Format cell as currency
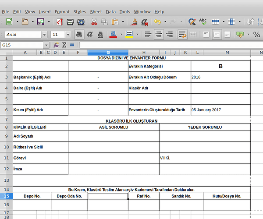 point(240,35)
